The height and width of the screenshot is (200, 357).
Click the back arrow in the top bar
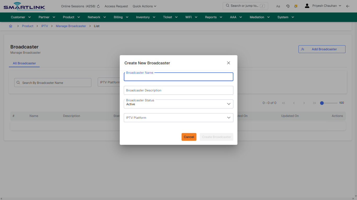coord(348,6)
